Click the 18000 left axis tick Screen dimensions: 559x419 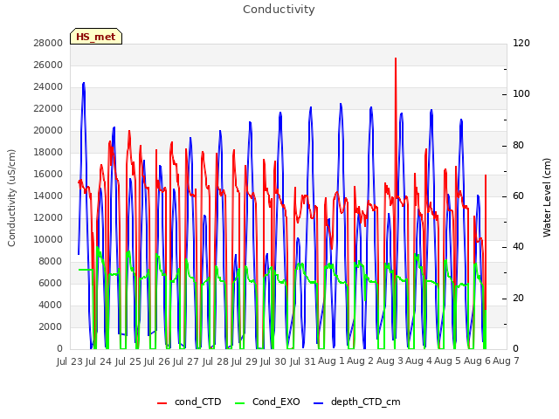pyautogui.click(x=48, y=152)
